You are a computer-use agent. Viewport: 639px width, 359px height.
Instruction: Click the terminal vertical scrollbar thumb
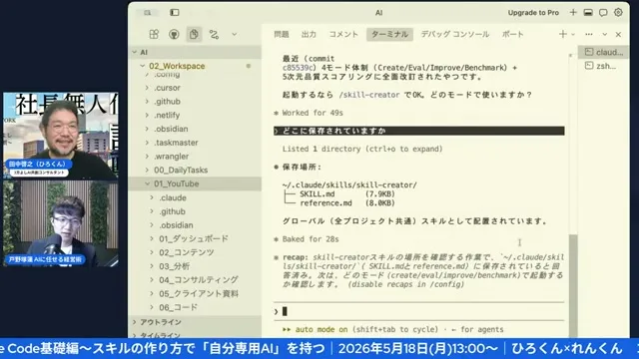click(x=573, y=285)
